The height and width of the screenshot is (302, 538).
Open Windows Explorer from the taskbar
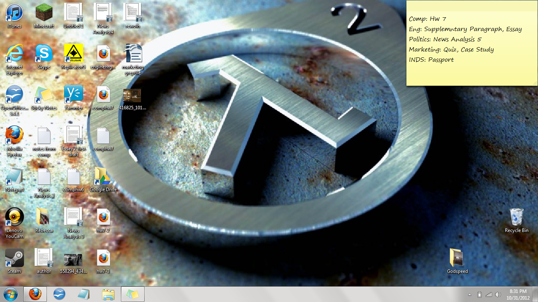click(x=108, y=294)
